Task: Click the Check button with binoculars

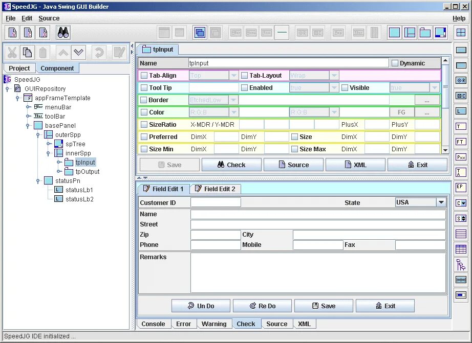Action: coord(231,165)
